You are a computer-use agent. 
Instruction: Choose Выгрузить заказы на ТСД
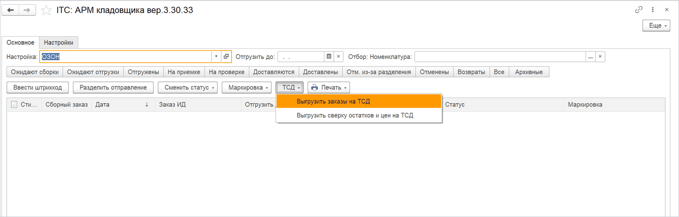(x=359, y=101)
